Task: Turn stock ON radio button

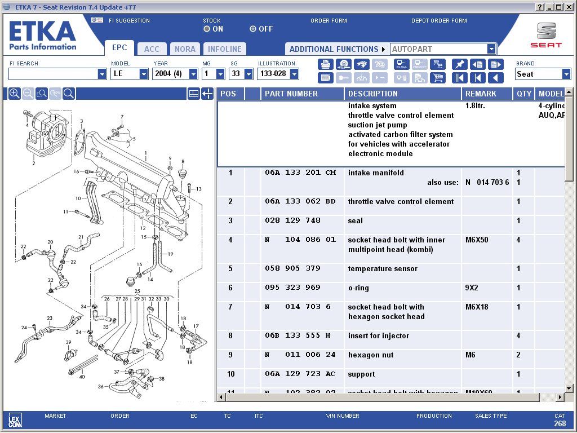Action: (207, 29)
